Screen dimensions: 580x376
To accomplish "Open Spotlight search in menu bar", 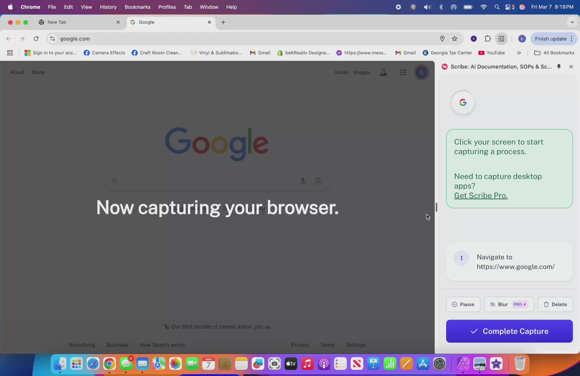I will click(x=497, y=7).
